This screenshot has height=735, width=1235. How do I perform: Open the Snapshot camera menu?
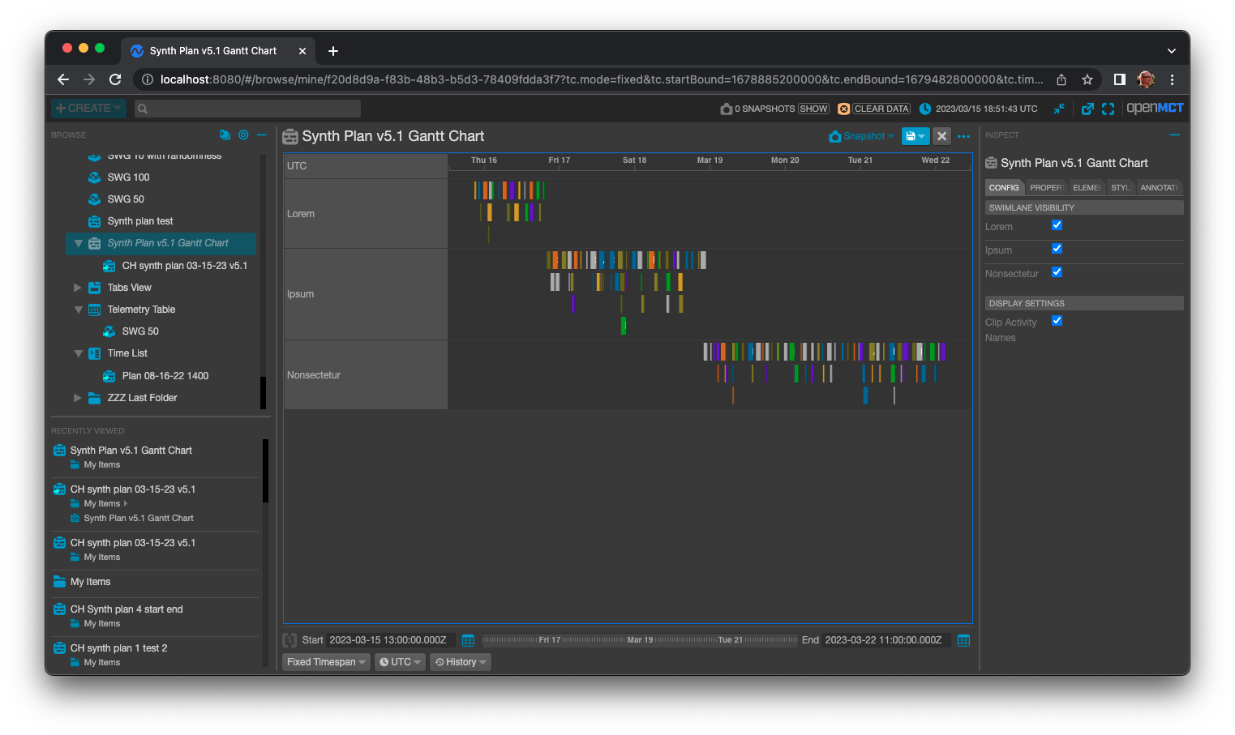[x=860, y=136]
